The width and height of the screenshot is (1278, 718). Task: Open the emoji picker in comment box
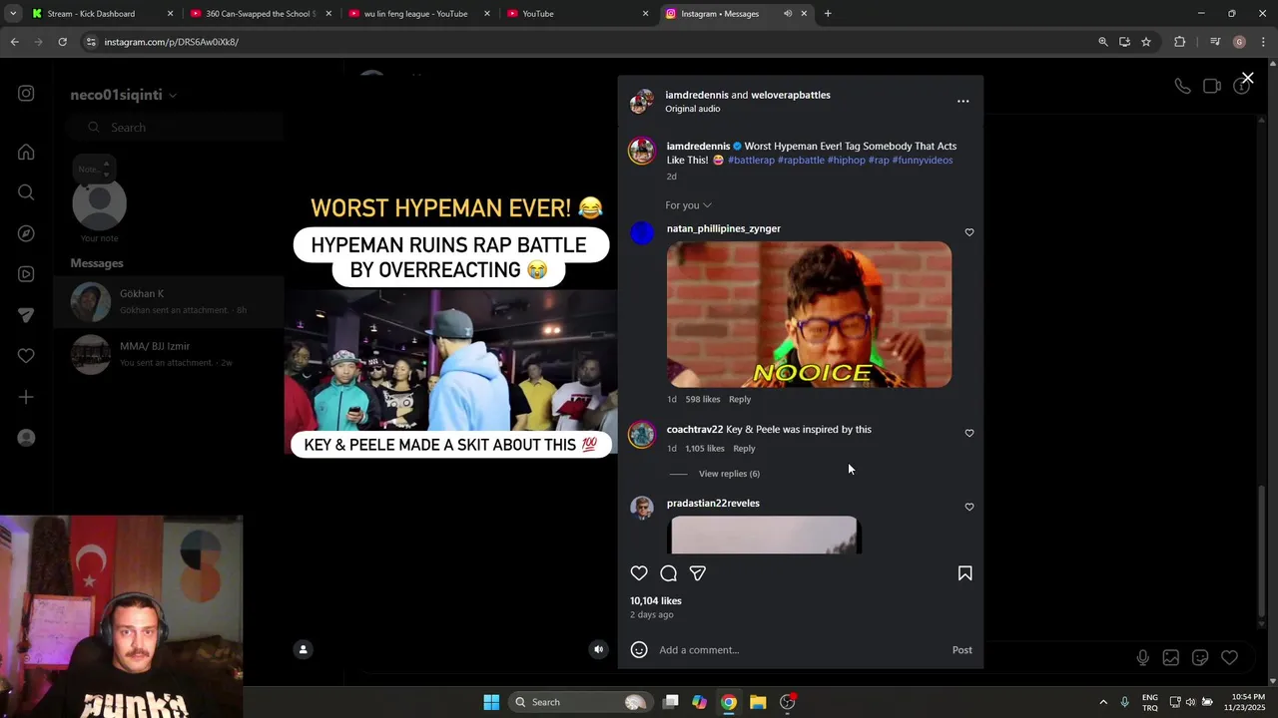(x=639, y=650)
